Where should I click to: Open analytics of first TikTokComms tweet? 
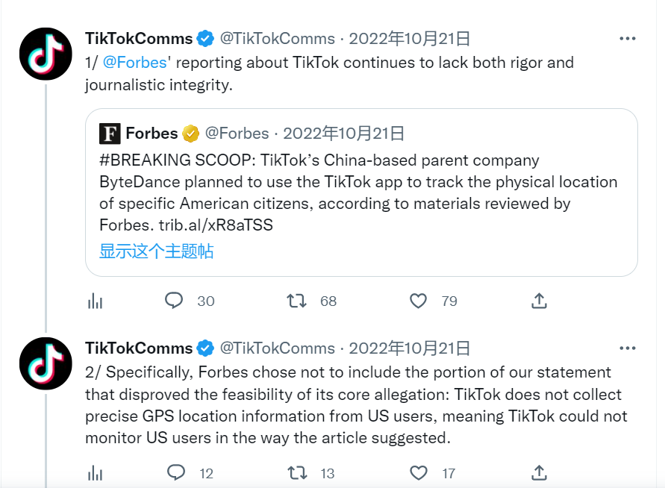[x=95, y=301]
